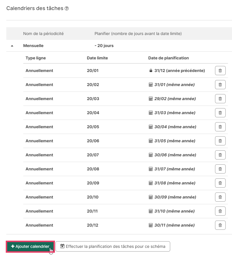Viewport: 232px width, 257px height.
Task: Open help icon next to Calendriers des tâches
Action: pyautogui.click(x=66, y=8)
